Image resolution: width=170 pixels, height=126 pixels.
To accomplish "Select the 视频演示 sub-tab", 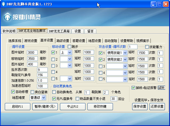I will (x=143, y=41).
